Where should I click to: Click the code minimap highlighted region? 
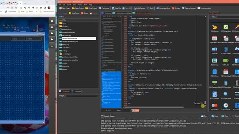pos(111,90)
